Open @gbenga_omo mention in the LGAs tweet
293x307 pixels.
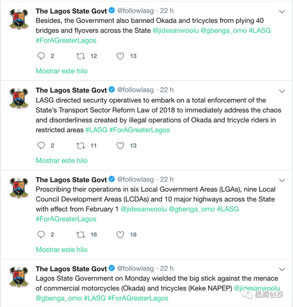[x=192, y=209]
